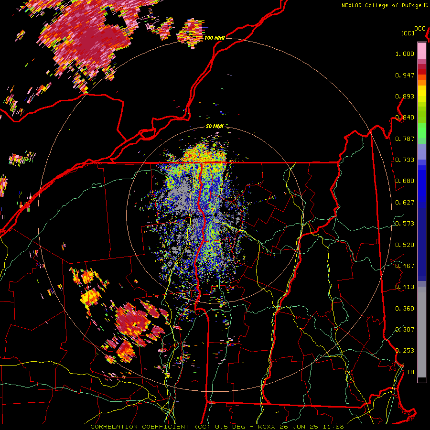This screenshot has width=430, height=430.
Task: Select the 0.787 scale value
Action: pos(405,139)
